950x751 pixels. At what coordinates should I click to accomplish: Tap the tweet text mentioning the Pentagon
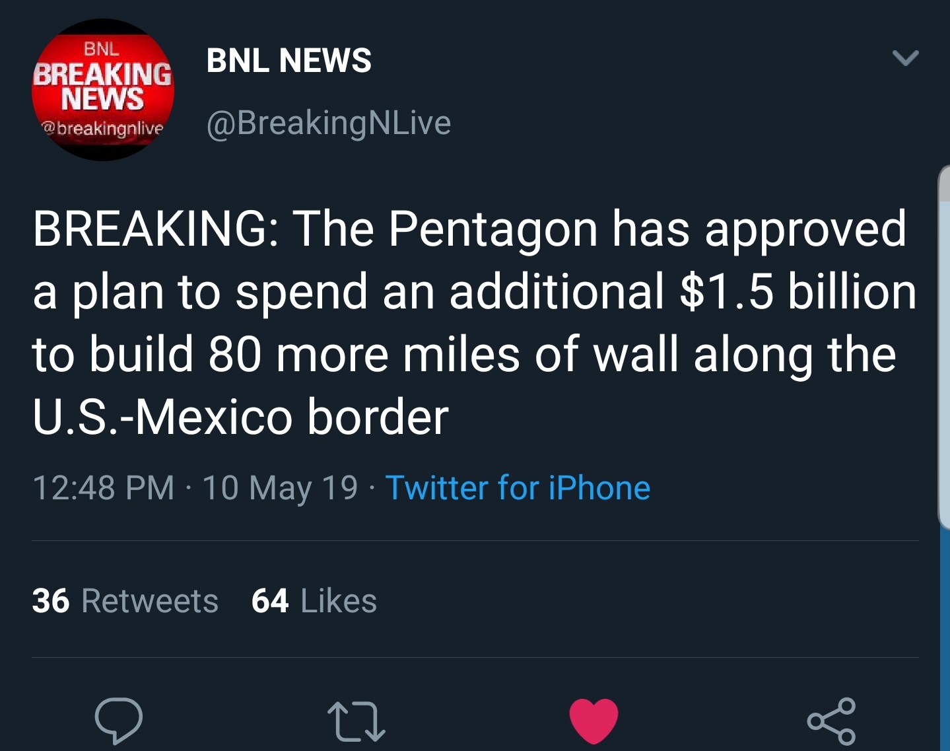pos(475,322)
